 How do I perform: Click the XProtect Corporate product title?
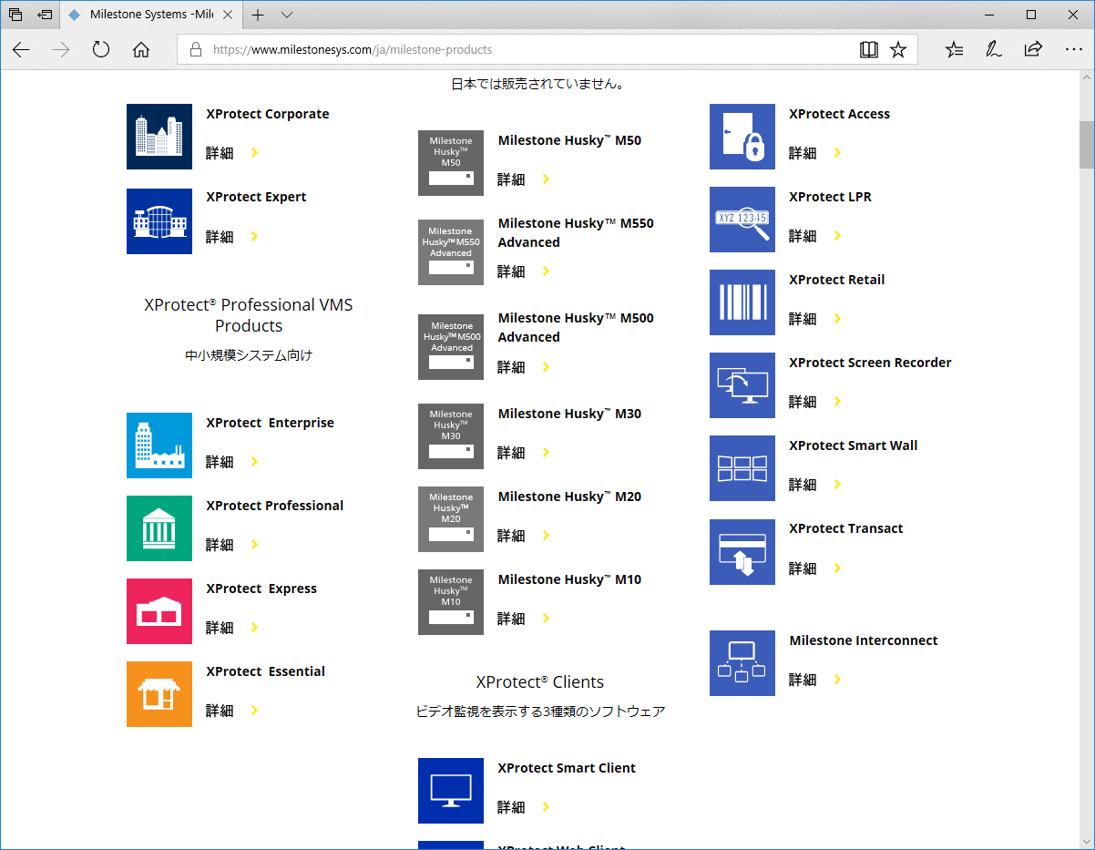pyautogui.click(x=268, y=114)
